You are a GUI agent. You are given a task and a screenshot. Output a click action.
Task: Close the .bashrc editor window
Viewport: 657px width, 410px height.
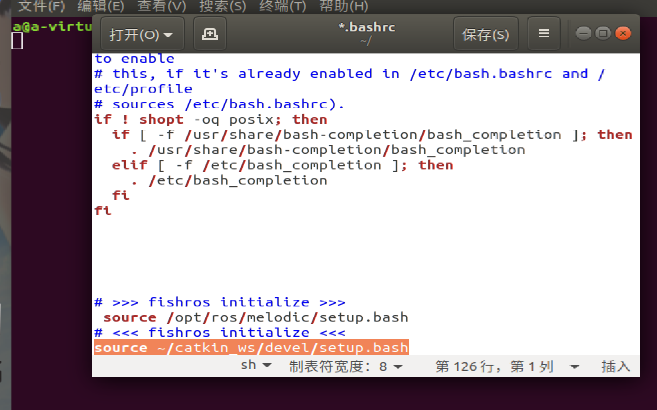point(623,34)
